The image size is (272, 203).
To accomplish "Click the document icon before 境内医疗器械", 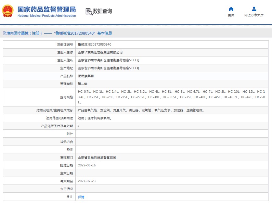I will click(4, 33).
